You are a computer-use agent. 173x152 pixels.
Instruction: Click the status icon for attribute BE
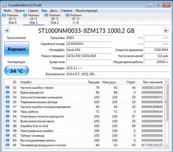coord(8,145)
